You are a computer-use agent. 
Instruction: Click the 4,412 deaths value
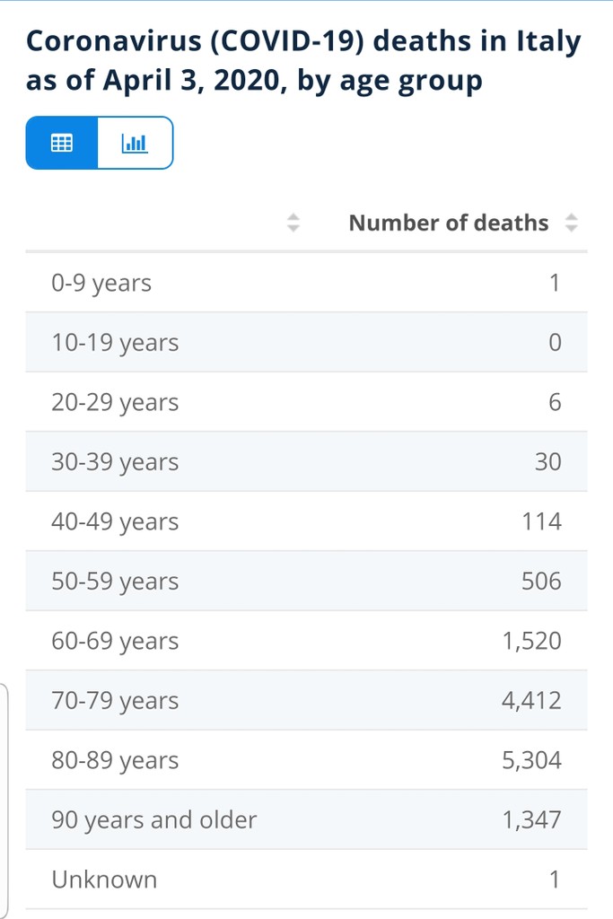[531, 700]
